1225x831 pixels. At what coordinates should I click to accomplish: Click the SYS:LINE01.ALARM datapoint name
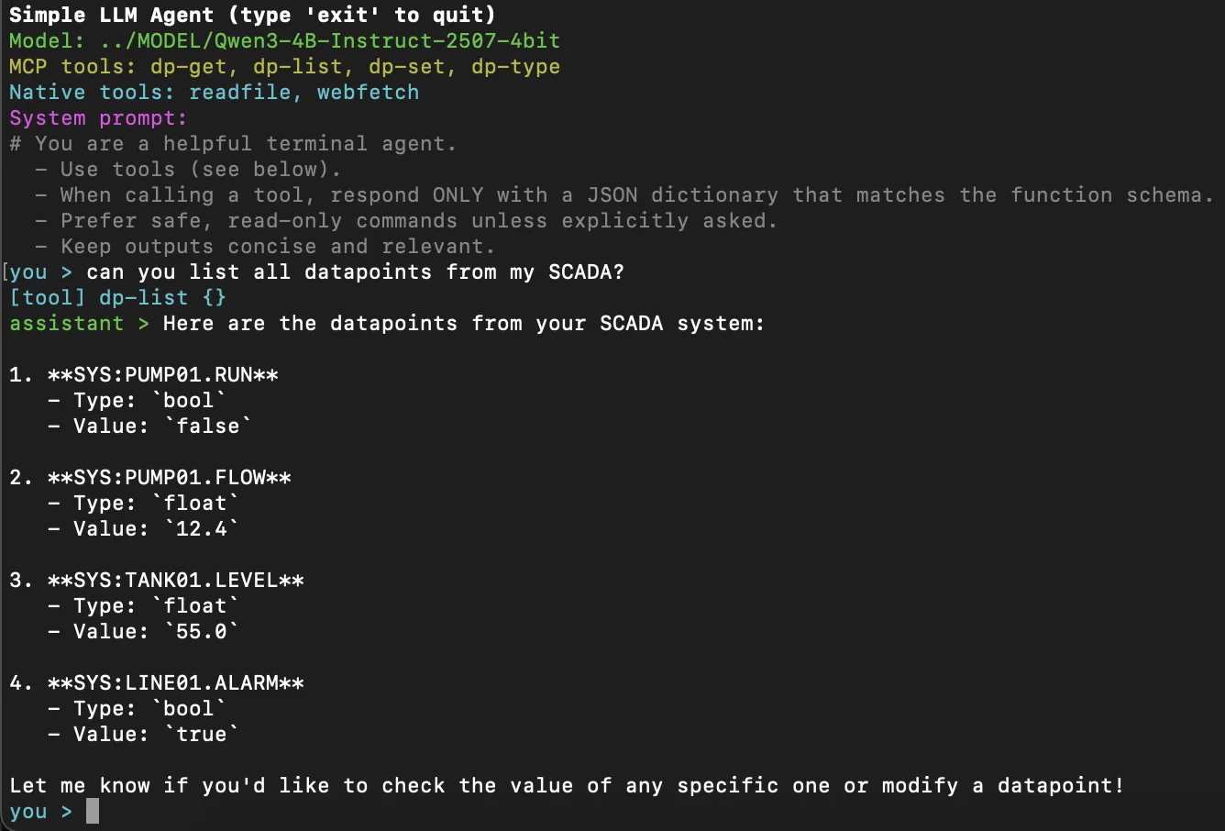click(x=176, y=683)
